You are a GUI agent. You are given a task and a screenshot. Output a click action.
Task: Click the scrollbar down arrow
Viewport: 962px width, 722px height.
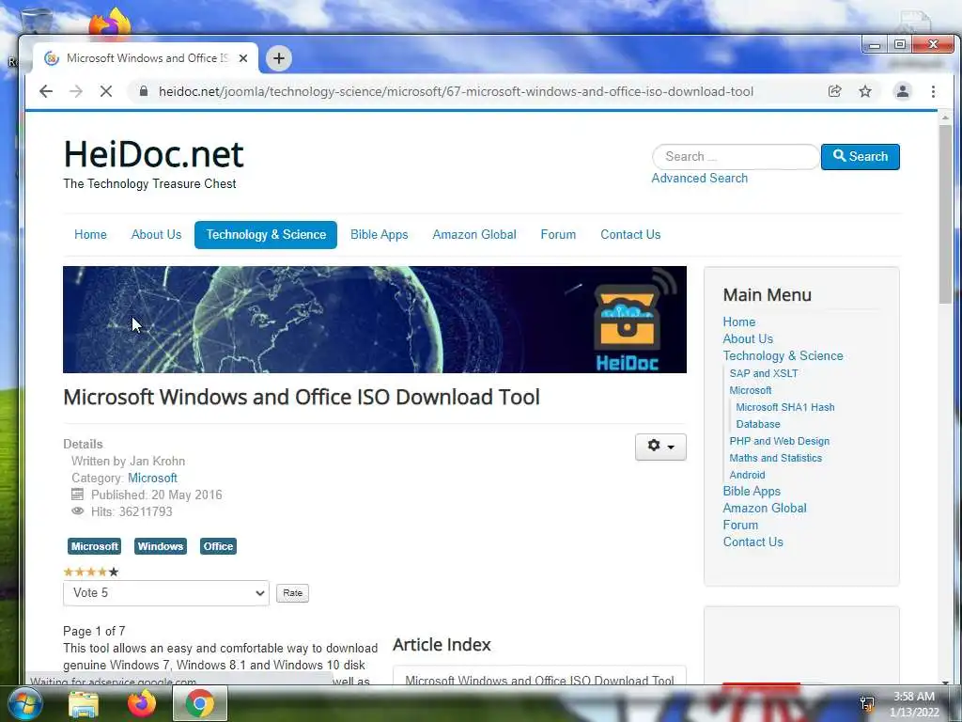[945, 682]
